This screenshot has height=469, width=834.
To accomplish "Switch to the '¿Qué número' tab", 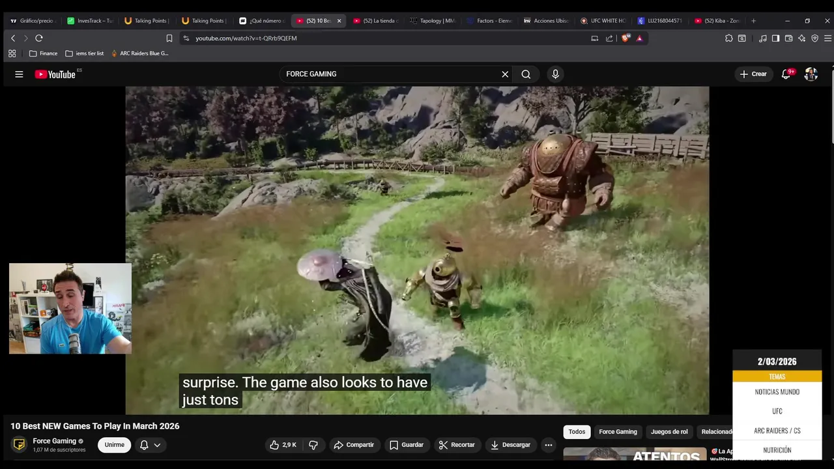I will click(x=262, y=21).
